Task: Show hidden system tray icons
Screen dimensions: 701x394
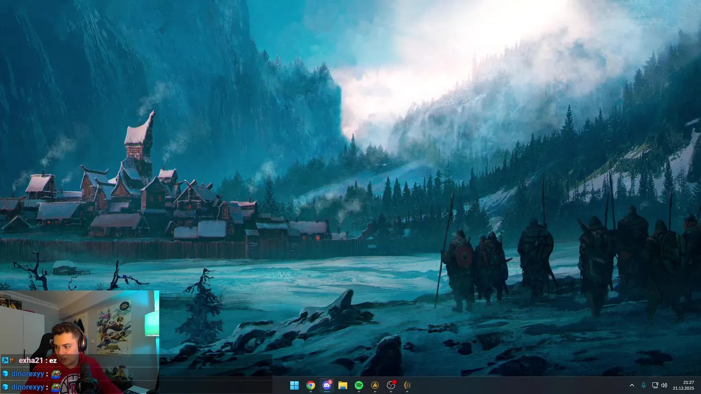Action: [631, 385]
